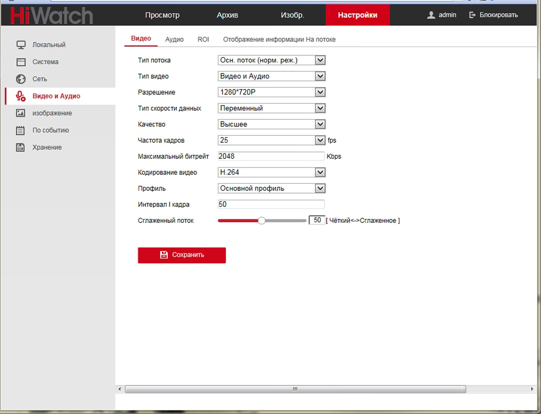The height and width of the screenshot is (414, 541).
Task: Click the horizontal scrollbar right arrow
Action: [532, 389]
